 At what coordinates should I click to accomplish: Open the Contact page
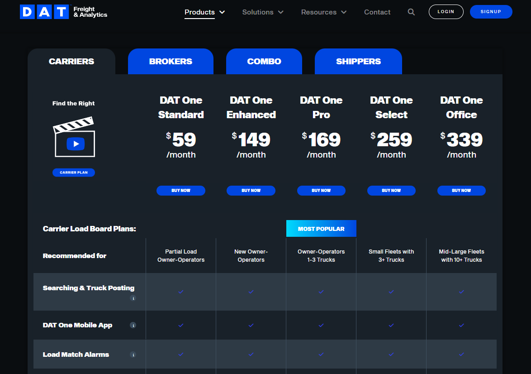[x=377, y=12]
